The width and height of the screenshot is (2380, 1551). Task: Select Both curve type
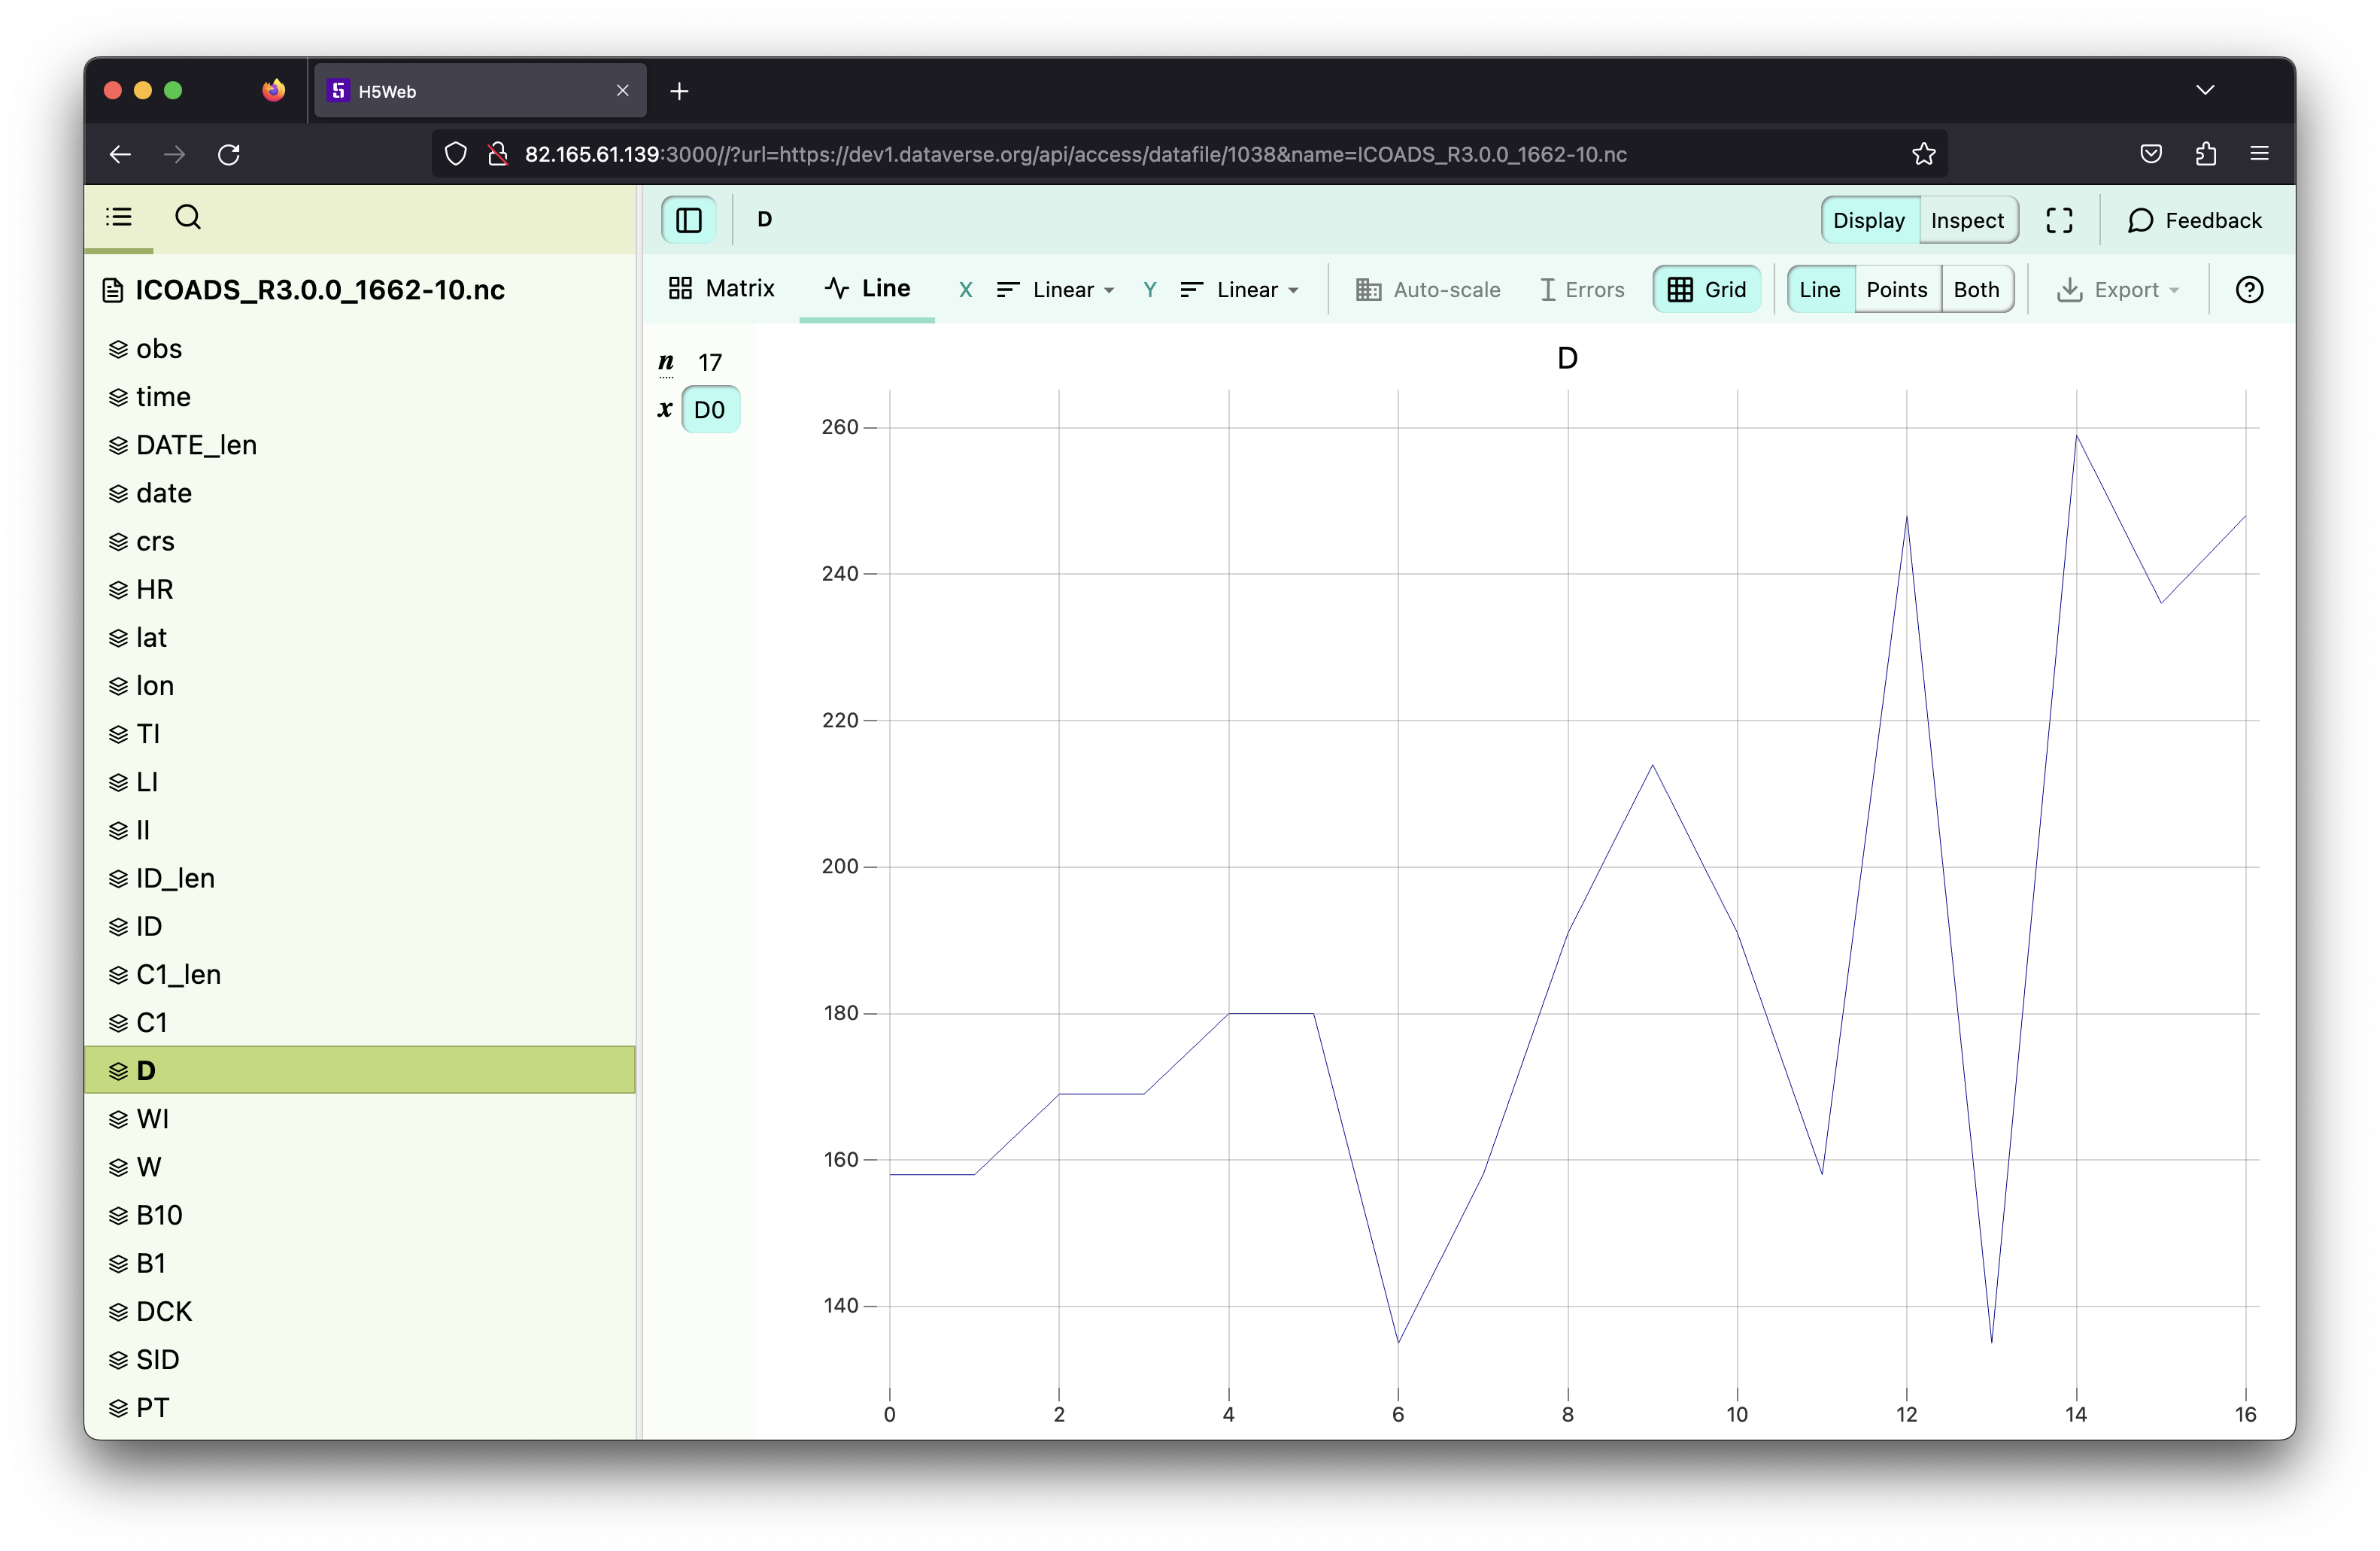click(x=1975, y=290)
